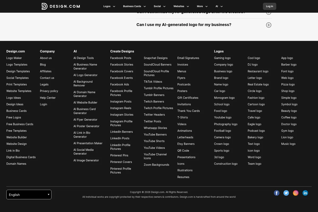Go to the Blog link
The width and height of the screenshot is (318, 212).
coord(43,65)
